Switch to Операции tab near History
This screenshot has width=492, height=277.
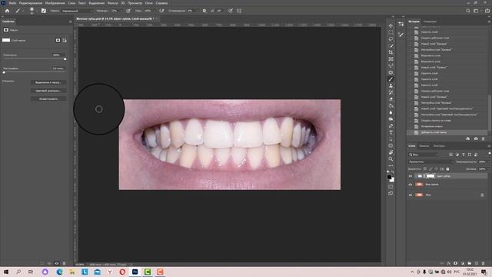point(430,22)
